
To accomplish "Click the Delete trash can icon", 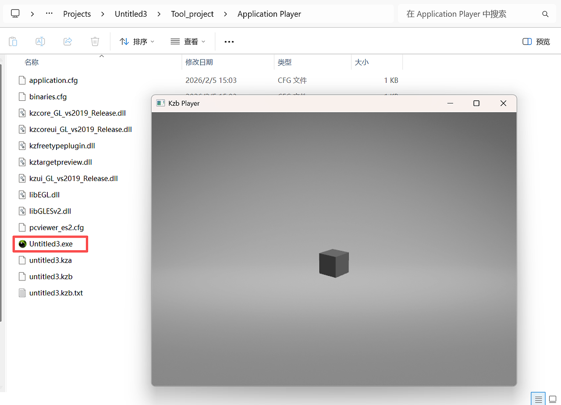I will point(95,41).
